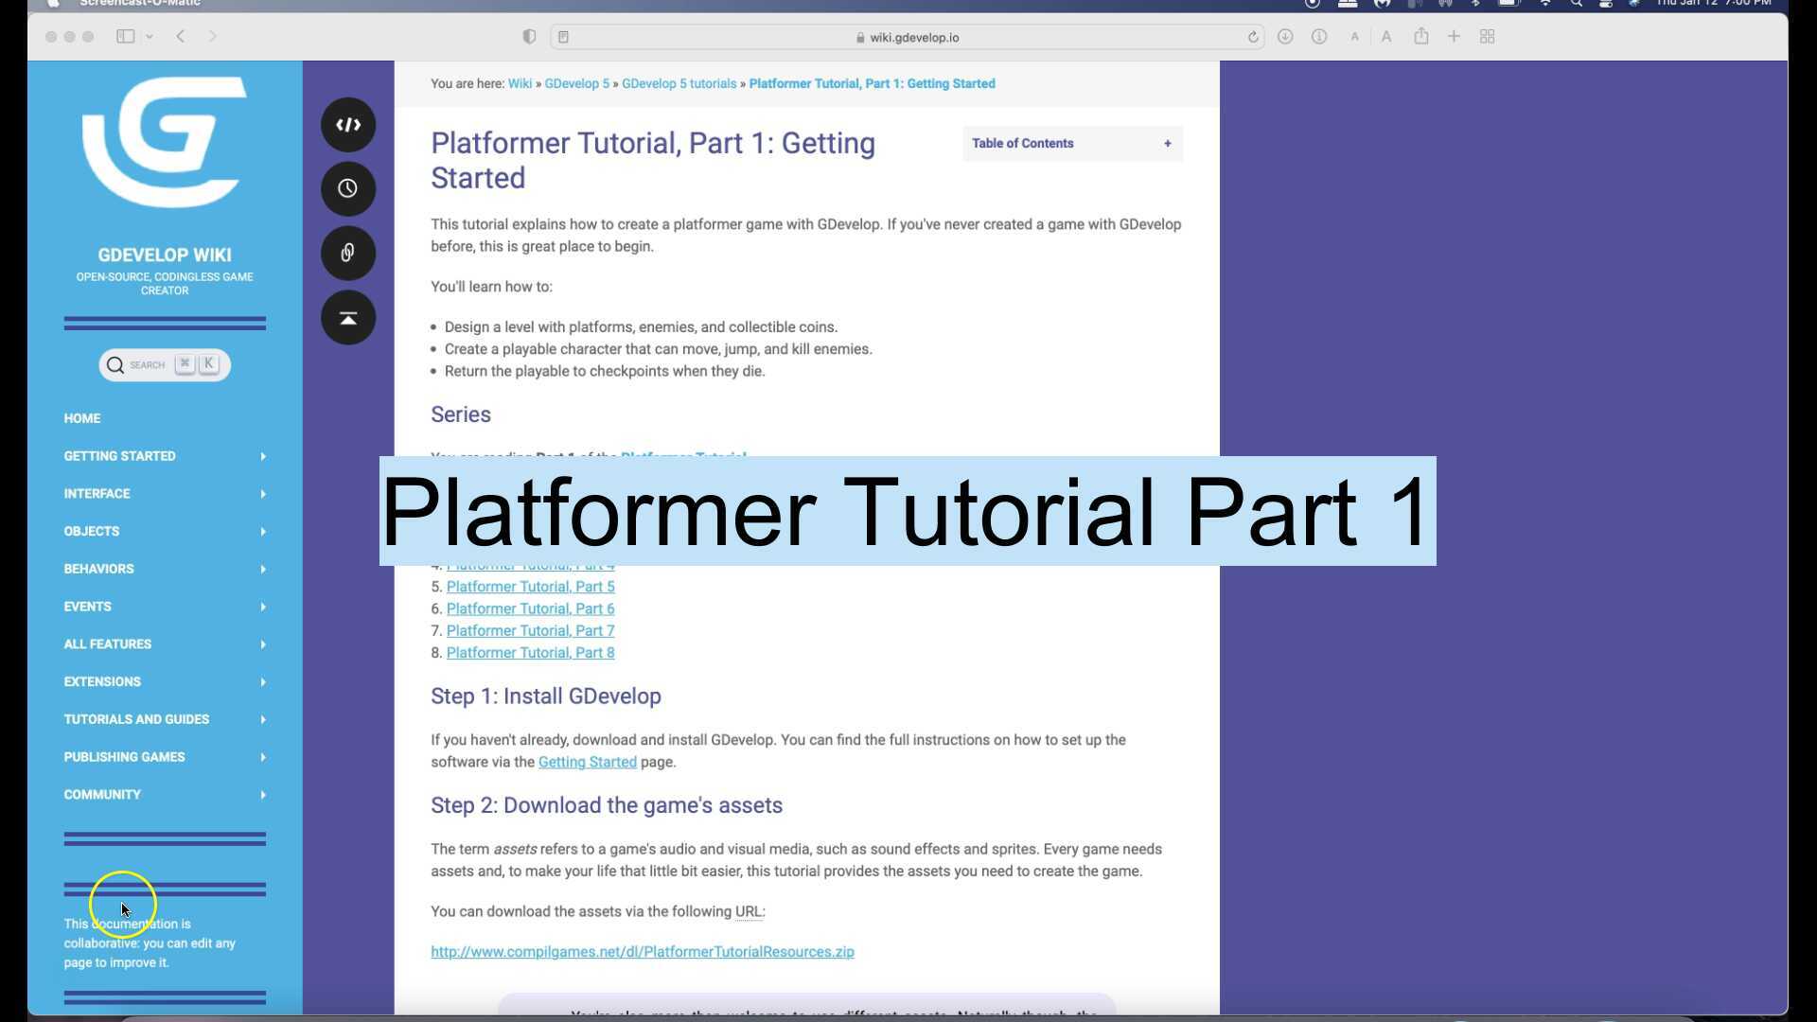1817x1022 pixels.
Task: Open the PlatformerTutorialResources.zip download link
Action: 642,951
